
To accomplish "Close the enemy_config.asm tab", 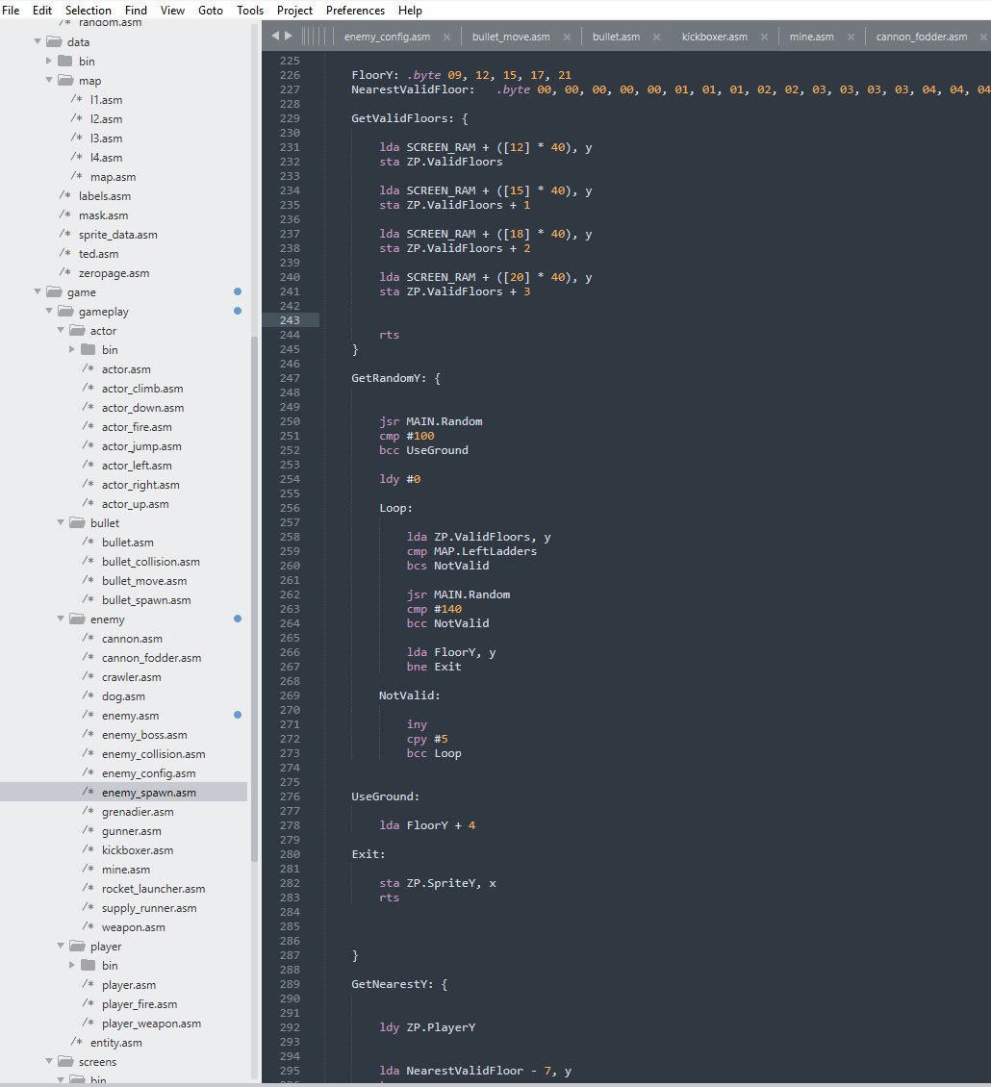I will point(446,38).
